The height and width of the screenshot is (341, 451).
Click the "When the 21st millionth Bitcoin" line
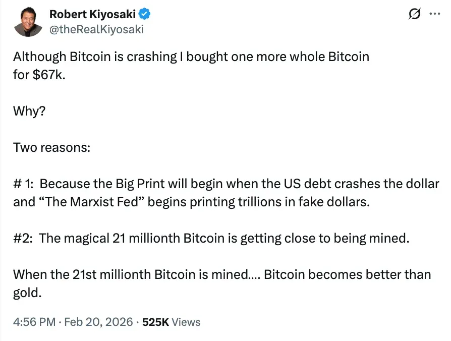pyautogui.click(x=132, y=274)
